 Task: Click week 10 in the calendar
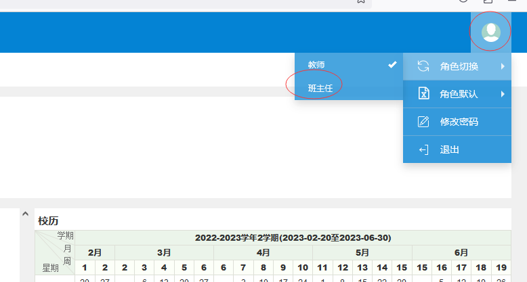tap(303, 267)
